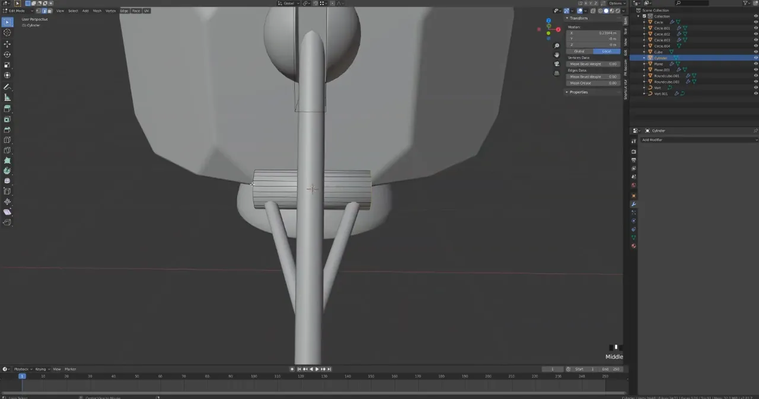Activate the 3D Cursor tool

tap(7, 33)
